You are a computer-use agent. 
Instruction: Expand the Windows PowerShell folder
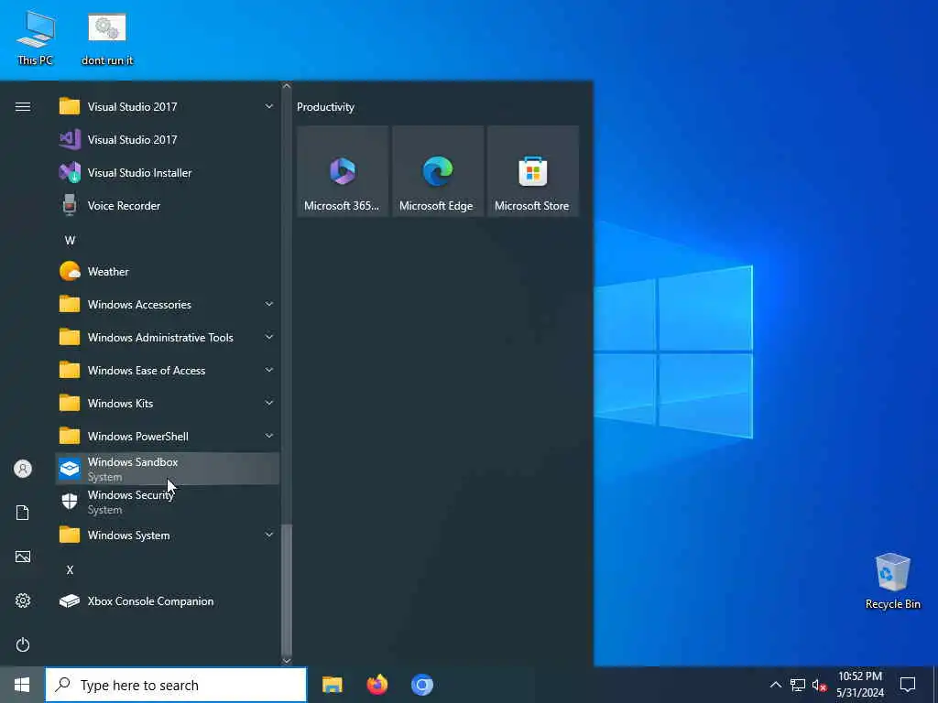[167, 436]
